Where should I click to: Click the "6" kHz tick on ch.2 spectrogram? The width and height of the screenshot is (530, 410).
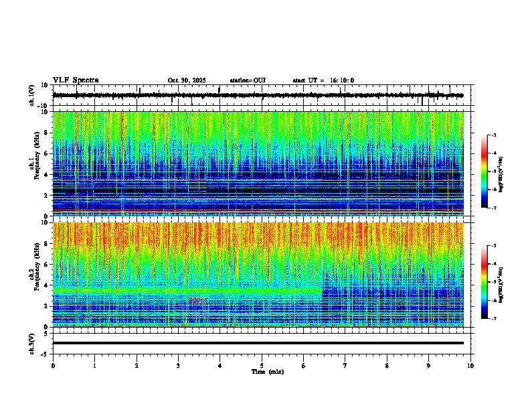[46, 265]
